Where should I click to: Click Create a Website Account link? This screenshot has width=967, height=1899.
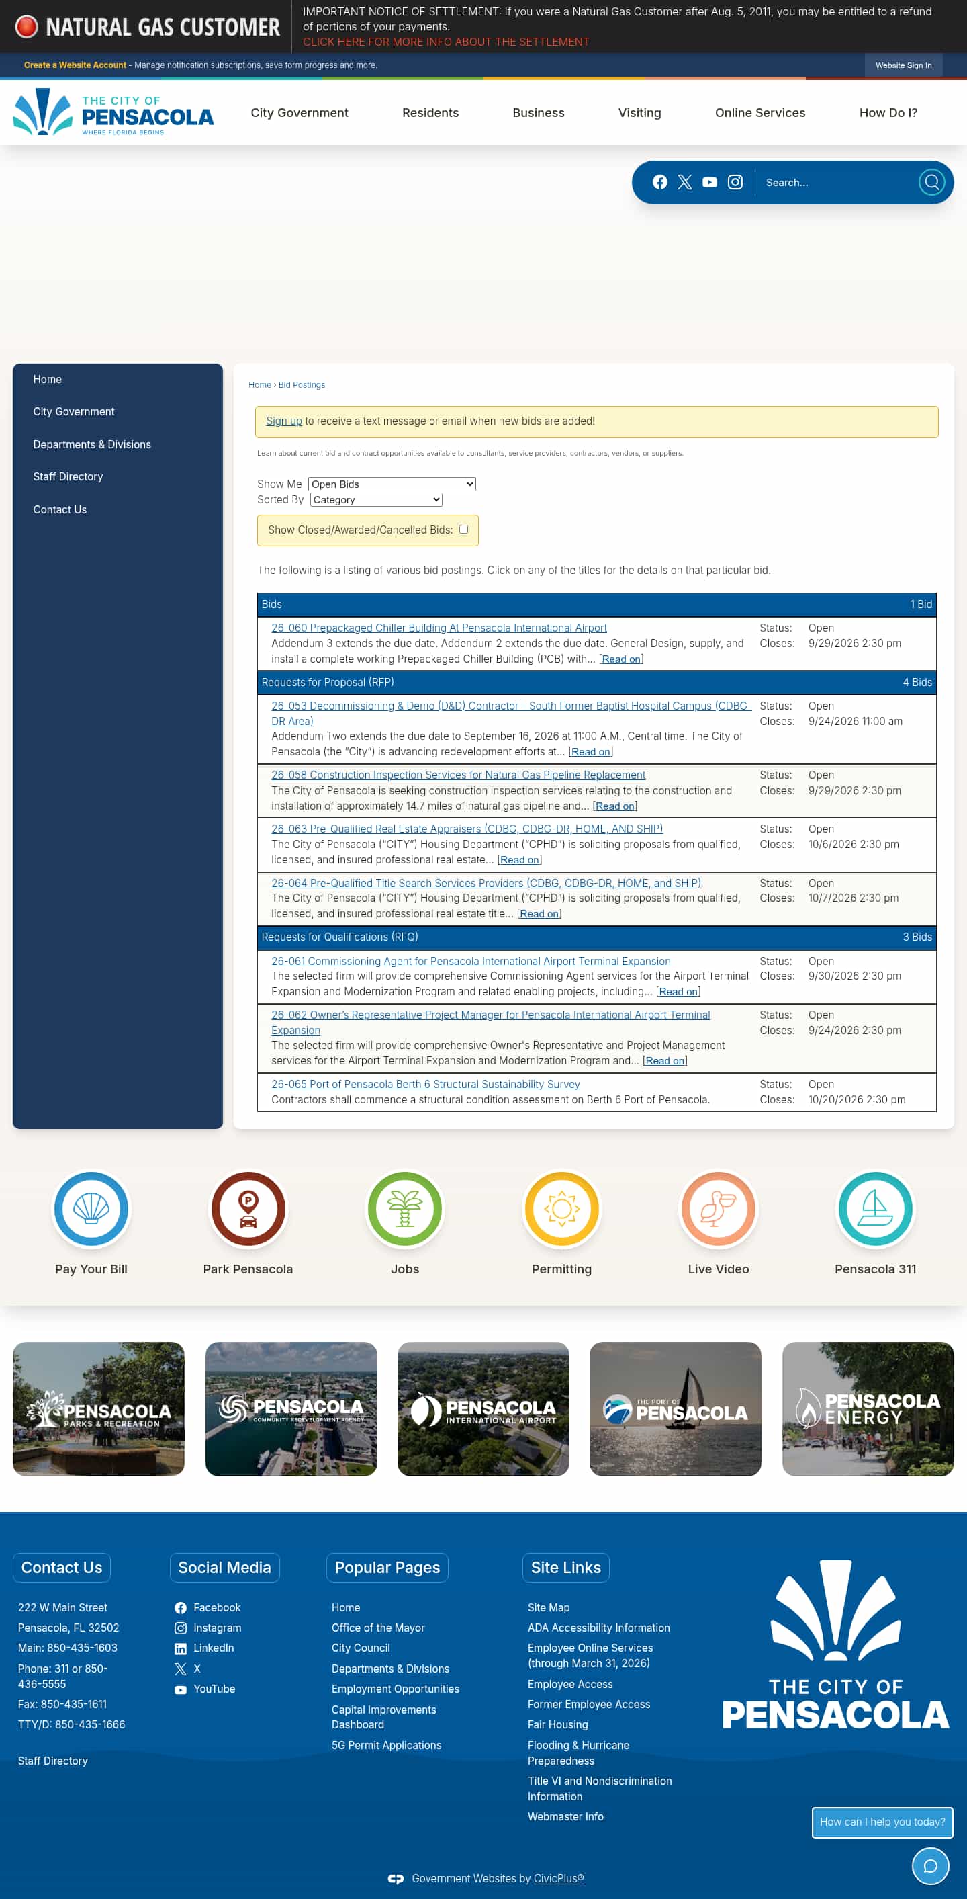coord(75,65)
